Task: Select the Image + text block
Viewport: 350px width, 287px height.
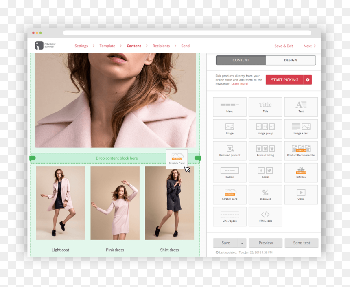Action: pos(301,129)
